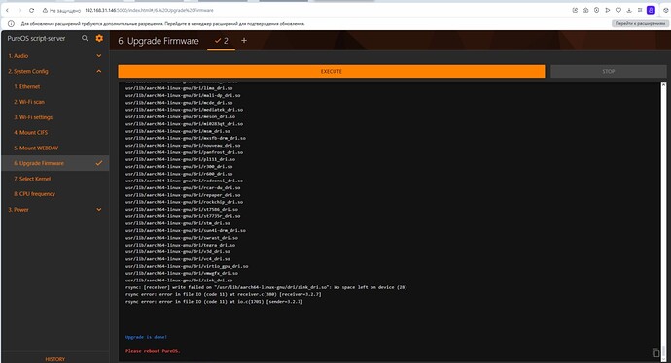Open the script search magnifier icon
The width and height of the screenshot is (671, 363).
tap(85, 39)
